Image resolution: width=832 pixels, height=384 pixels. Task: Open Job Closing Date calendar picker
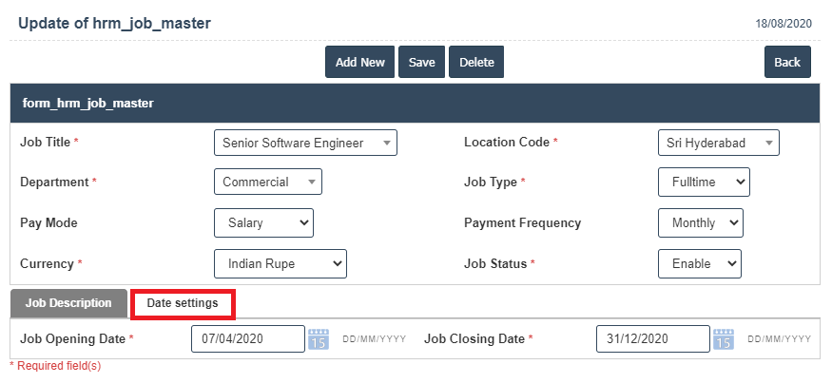[724, 339]
